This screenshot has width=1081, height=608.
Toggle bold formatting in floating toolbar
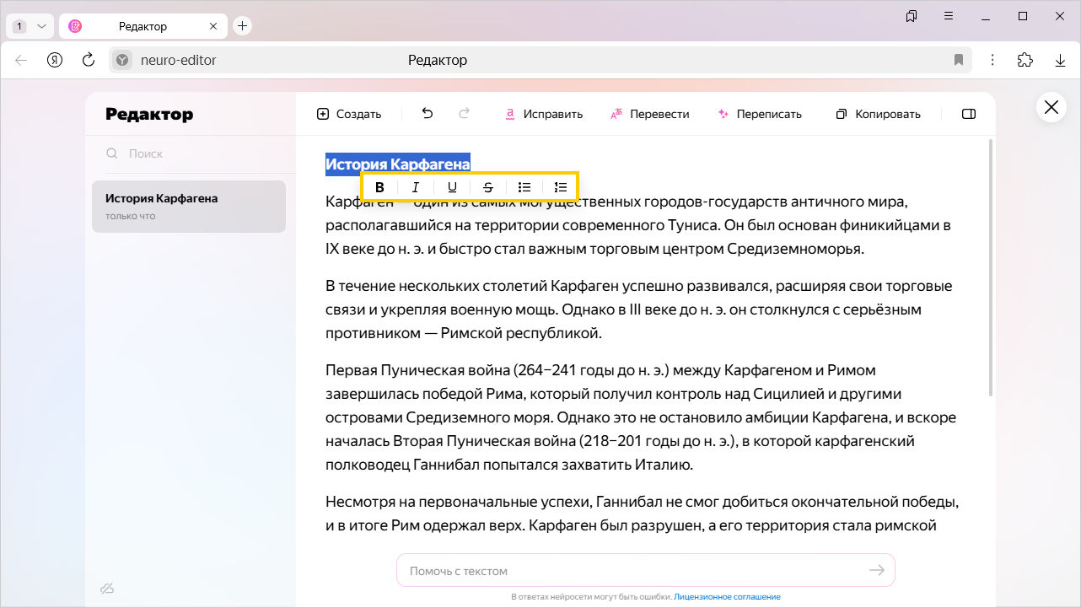tap(379, 187)
